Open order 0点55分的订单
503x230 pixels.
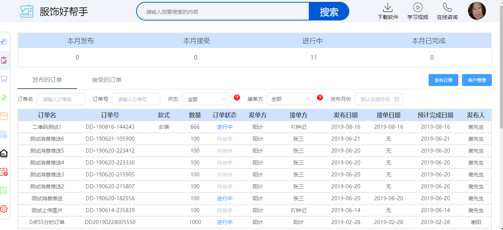coord(47,222)
